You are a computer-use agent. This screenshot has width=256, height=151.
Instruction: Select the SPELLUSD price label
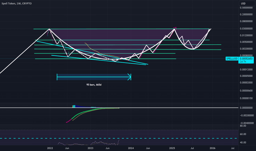[x=232, y=58]
